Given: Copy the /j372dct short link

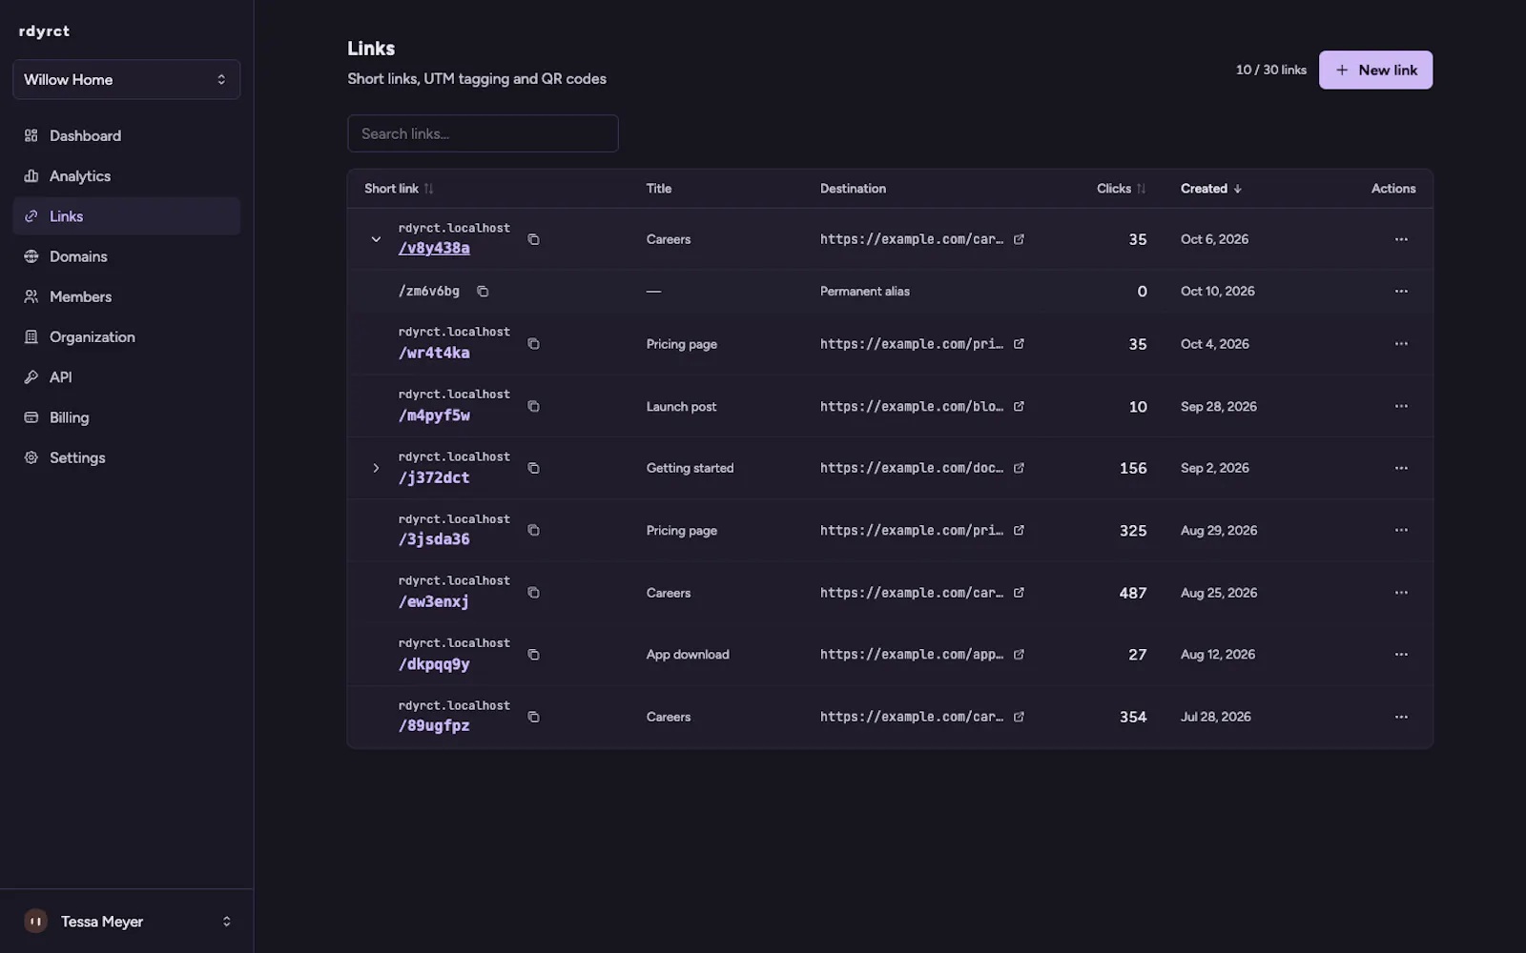Looking at the screenshot, I should (533, 468).
